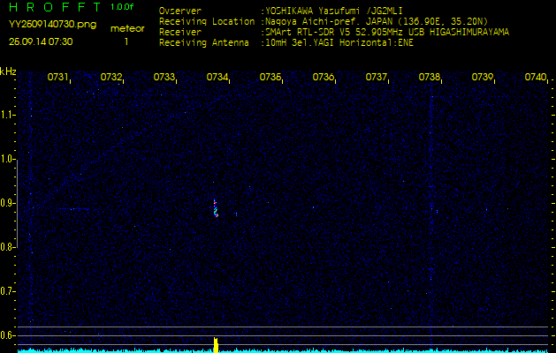Click the 0740 time marker

535,78
